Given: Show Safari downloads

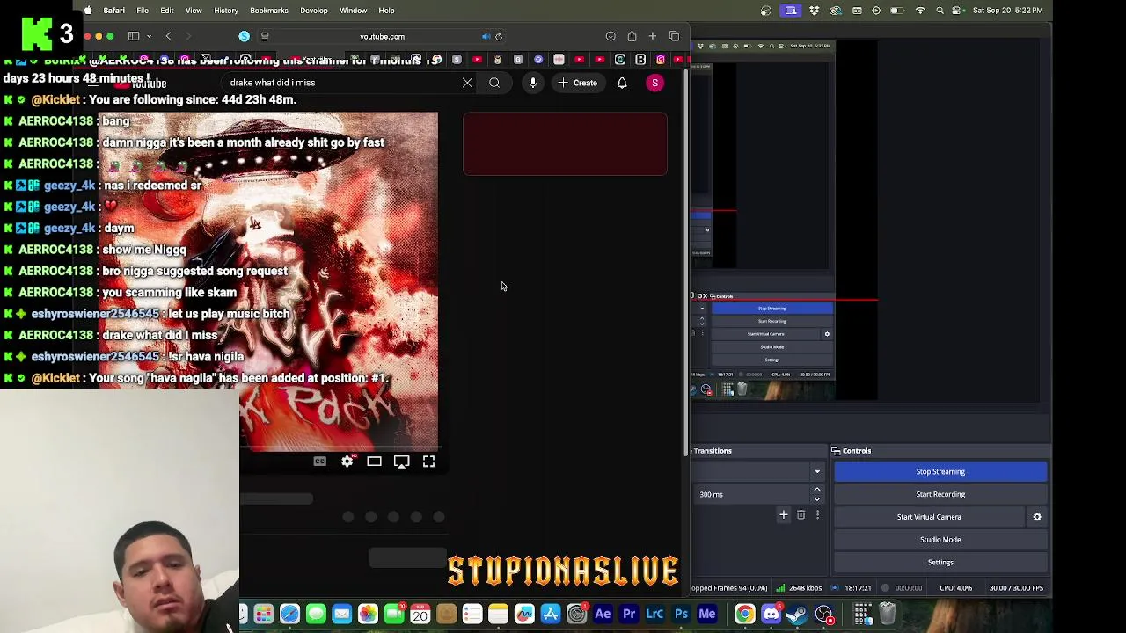Looking at the screenshot, I should tap(611, 37).
